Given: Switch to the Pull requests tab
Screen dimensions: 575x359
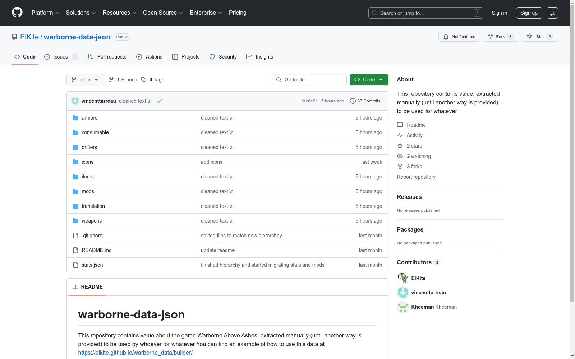Looking at the screenshot, I should pos(107,57).
